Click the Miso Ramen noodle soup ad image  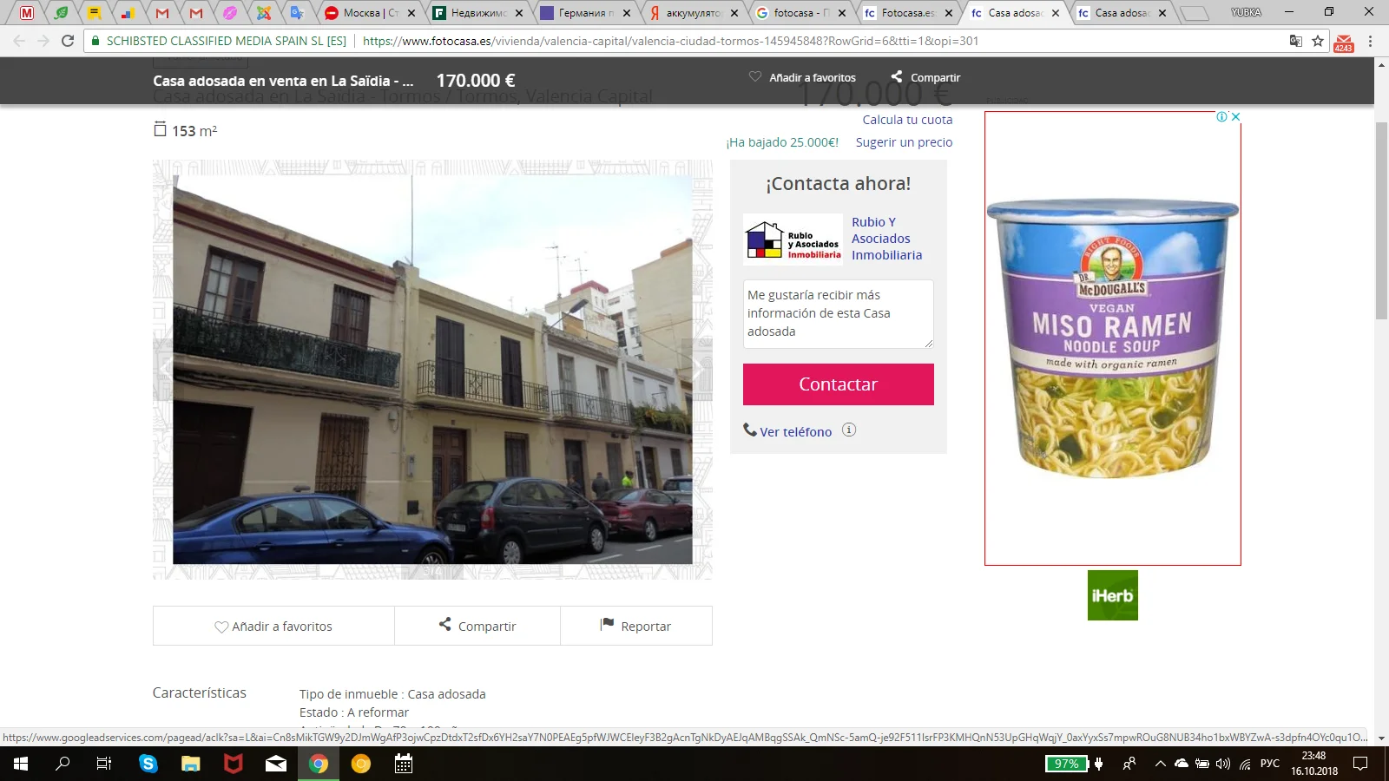(x=1113, y=338)
